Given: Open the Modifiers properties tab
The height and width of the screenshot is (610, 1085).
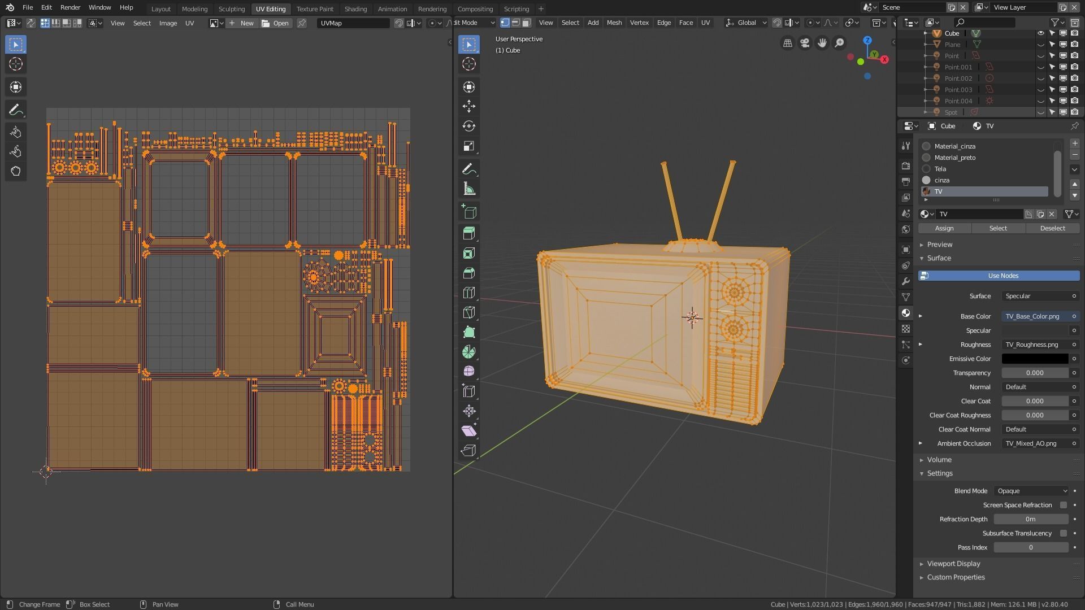Looking at the screenshot, I should point(906,281).
